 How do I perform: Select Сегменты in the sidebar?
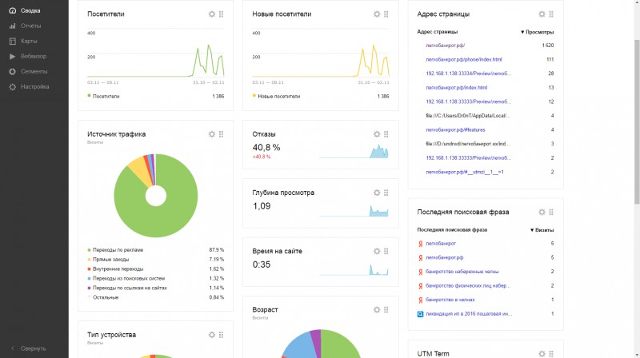point(34,71)
